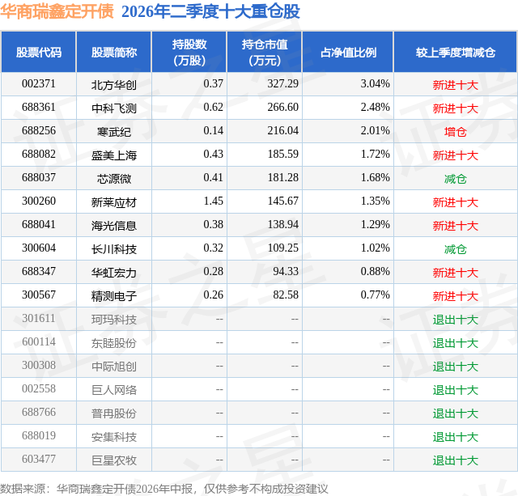Click the 海光信息 stock name
518x496 pixels.
(114, 226)
